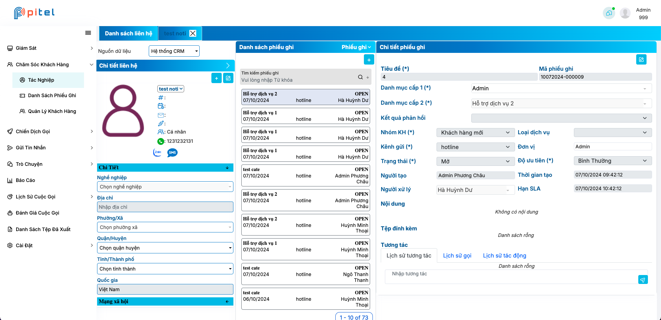The image size is (661, 320).
Task: Open the Trạng thái dropdown
Action: pyautogui.click(x=476, y=161)
